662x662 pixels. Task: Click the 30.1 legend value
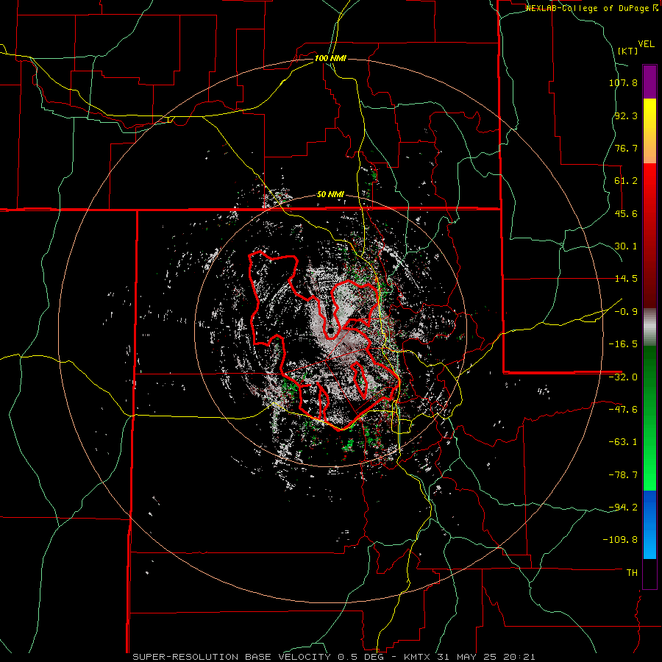626,246
